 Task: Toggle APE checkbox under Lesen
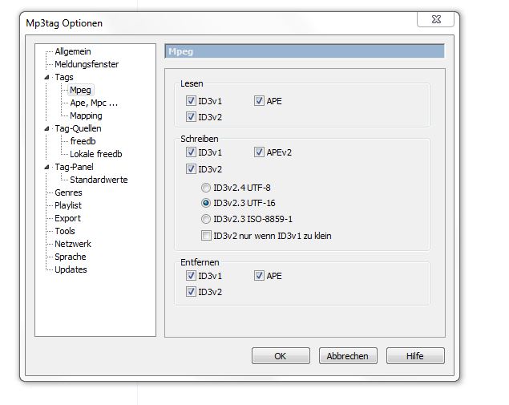pyautogui.click(x=259, y=101)
